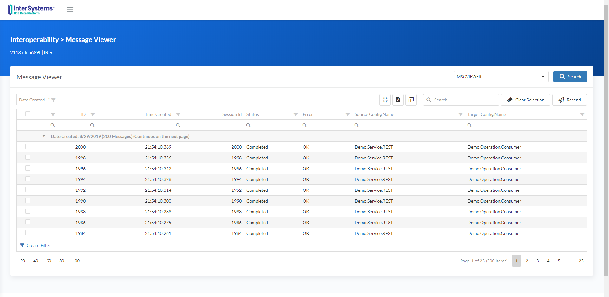Click the Create Filter funnel icon

(22, 245)
